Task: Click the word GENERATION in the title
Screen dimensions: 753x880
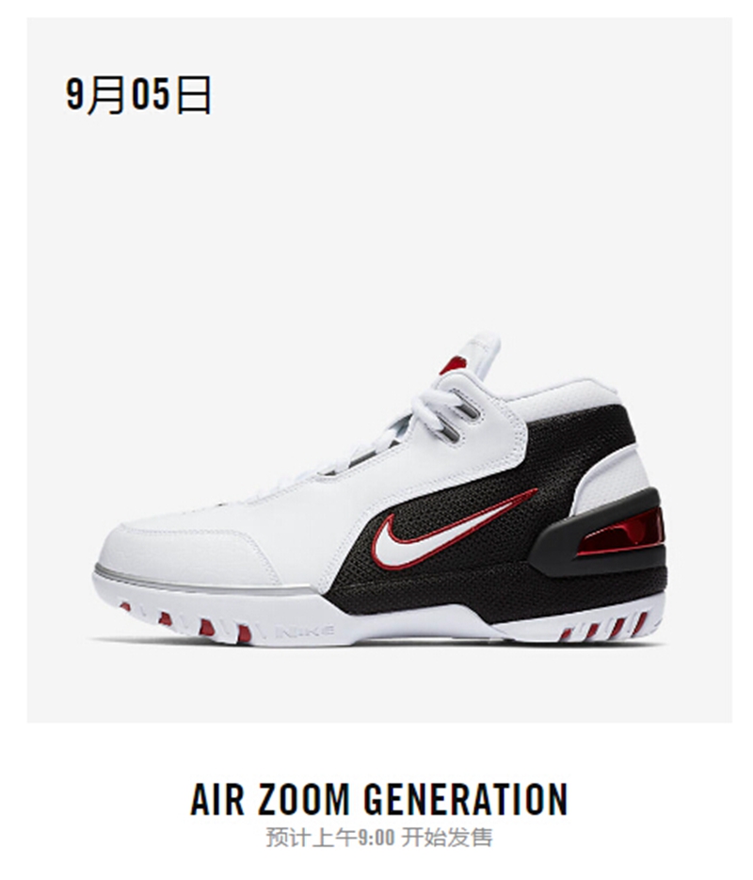Action: click(466, 799)
